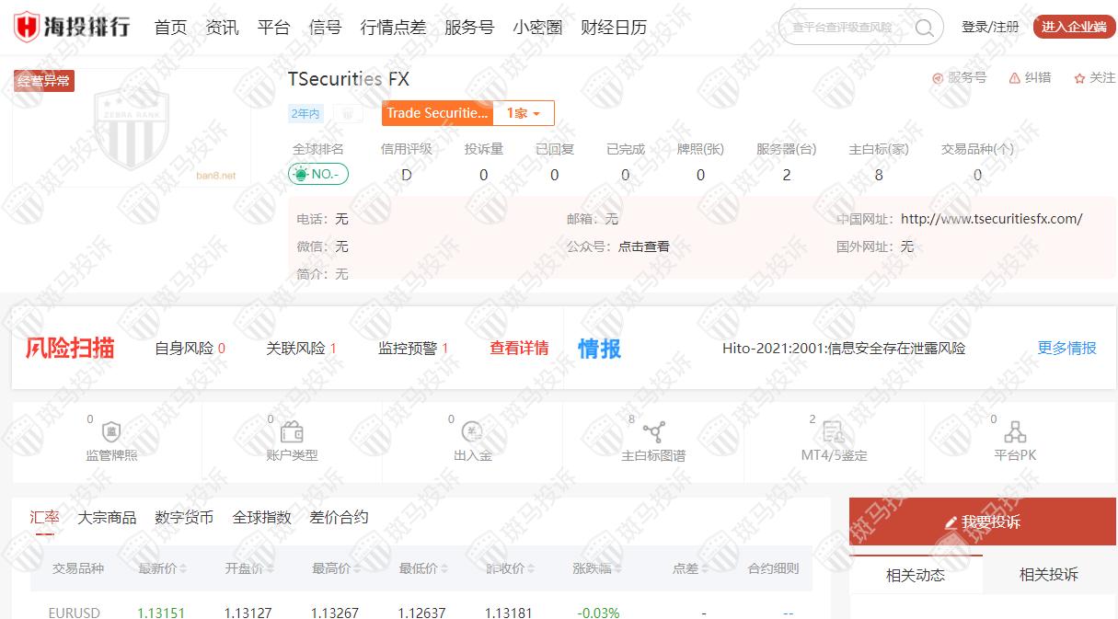Open 行情点差 in top navigation
This screenshot has height=619, width=1118.
point(393,28)
